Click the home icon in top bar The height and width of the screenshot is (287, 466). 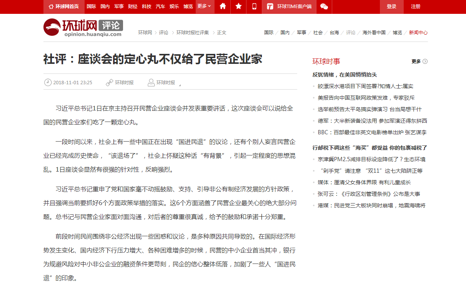point(223,7)
